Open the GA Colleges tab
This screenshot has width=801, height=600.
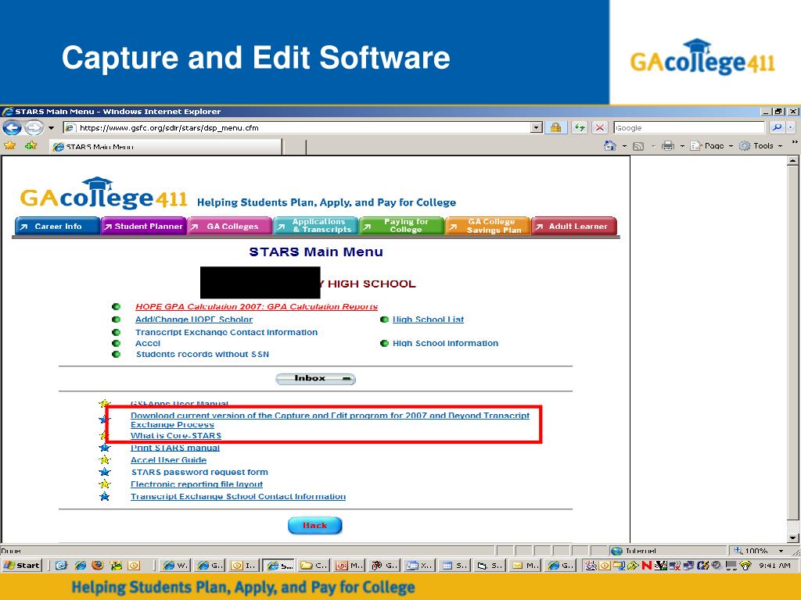point(229,226)
